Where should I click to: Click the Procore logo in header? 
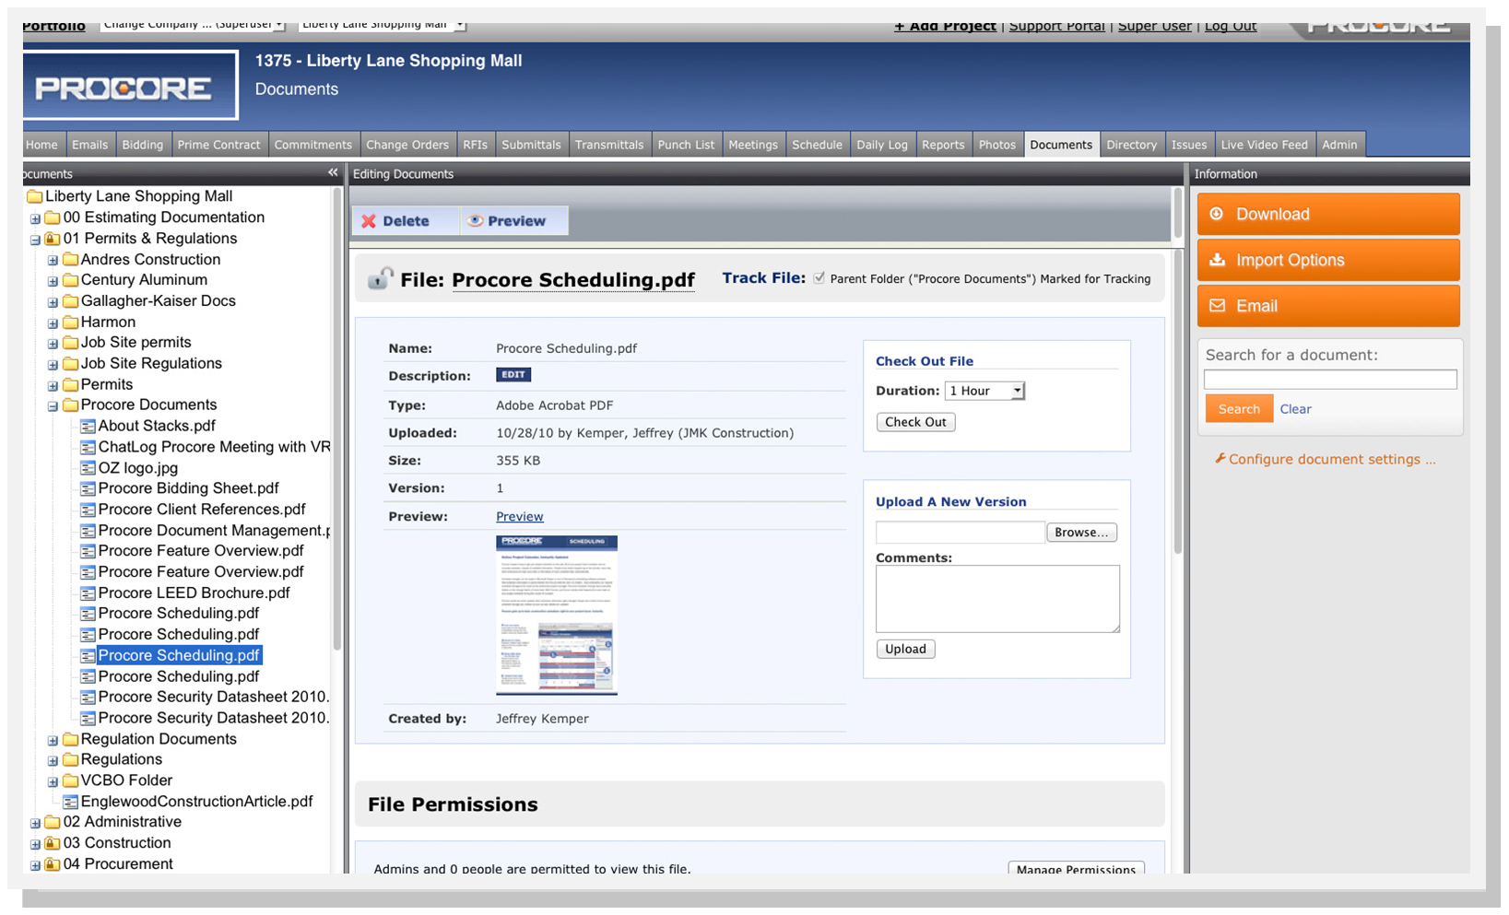130,87
